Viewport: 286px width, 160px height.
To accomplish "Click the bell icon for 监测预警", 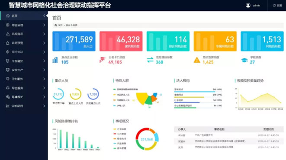I will click(x=8, y=43).
